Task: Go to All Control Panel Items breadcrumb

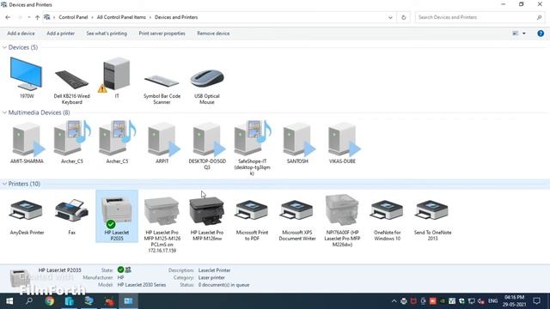Action: [x=121, y=17]
